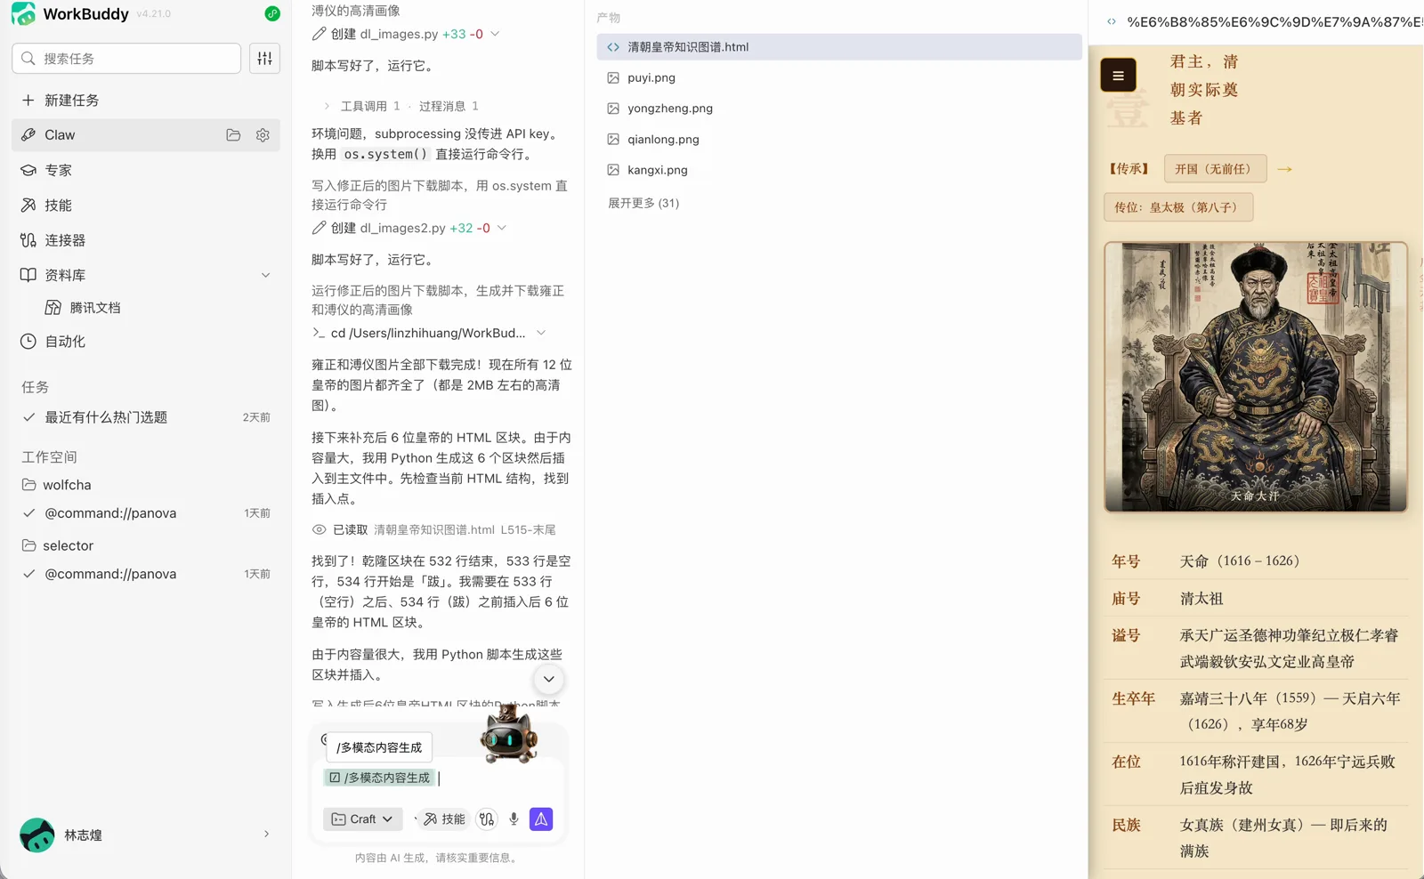Open 腾讯文档 under 资料库
The image size is (1424, 879).
(x=94, y=307)
